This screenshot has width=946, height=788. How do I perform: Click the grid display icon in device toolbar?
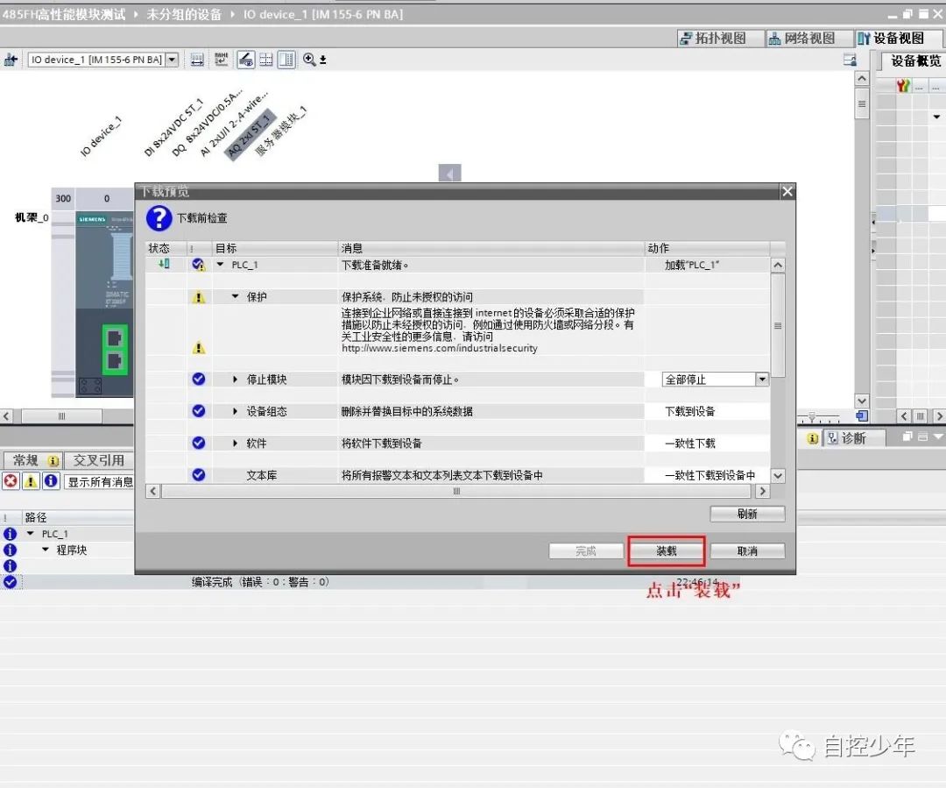[265, 60]
